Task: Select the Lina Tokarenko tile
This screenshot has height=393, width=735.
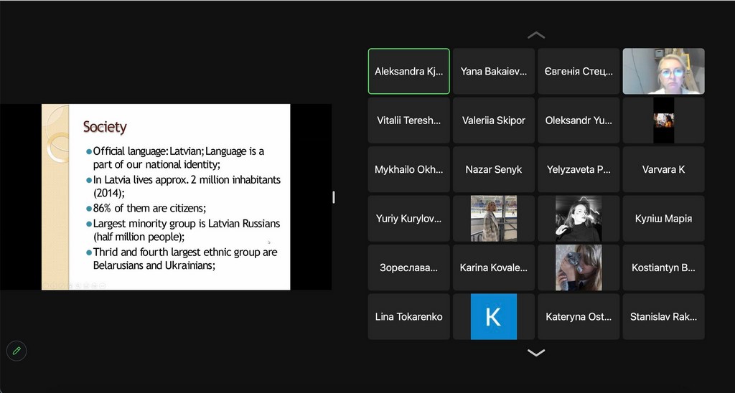Action: click(x=409, y=316)
